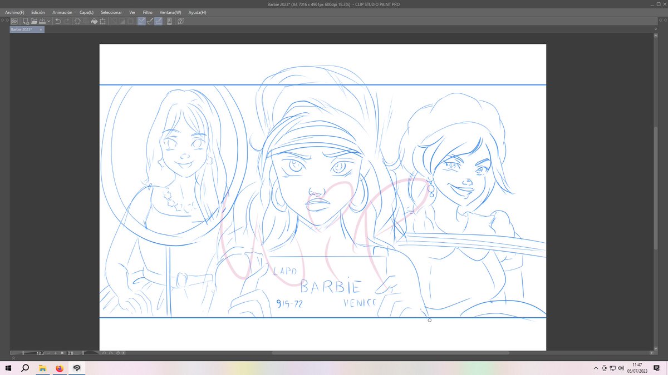Image resolution: width=668 pixels, height=375 pixels.
Task: Zoom in with the plus button
Action: coord(56,353)
